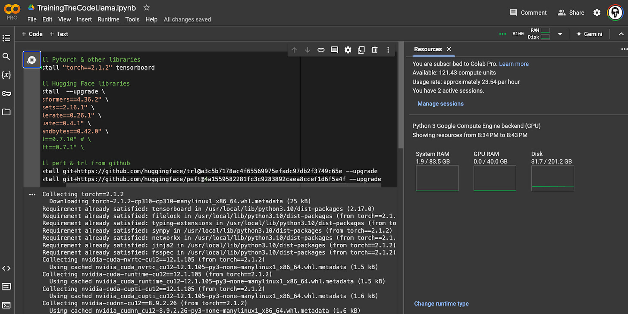Click the All changes saved link
The width and height of the screenshot is (628, 314).
pos(187,19)
